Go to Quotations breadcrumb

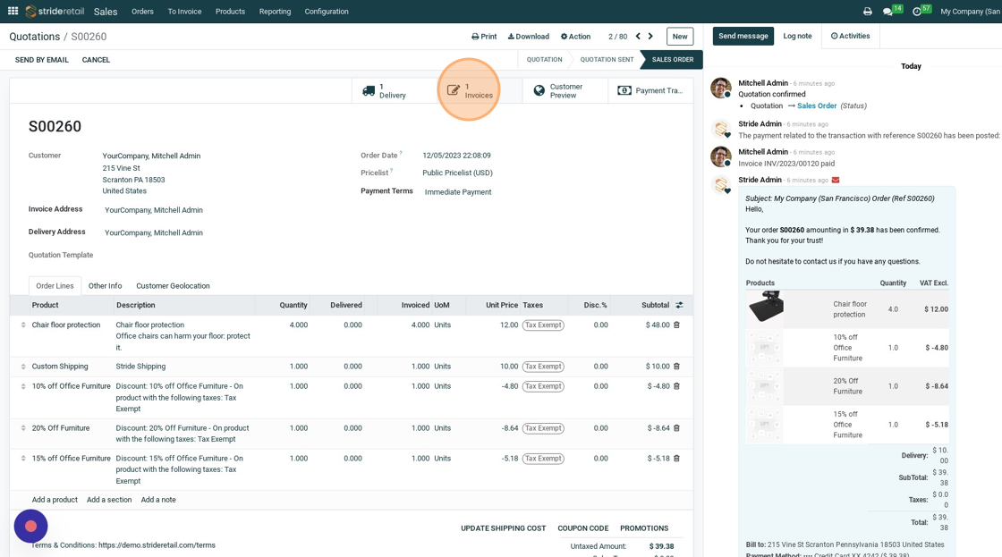pos(35,37)
